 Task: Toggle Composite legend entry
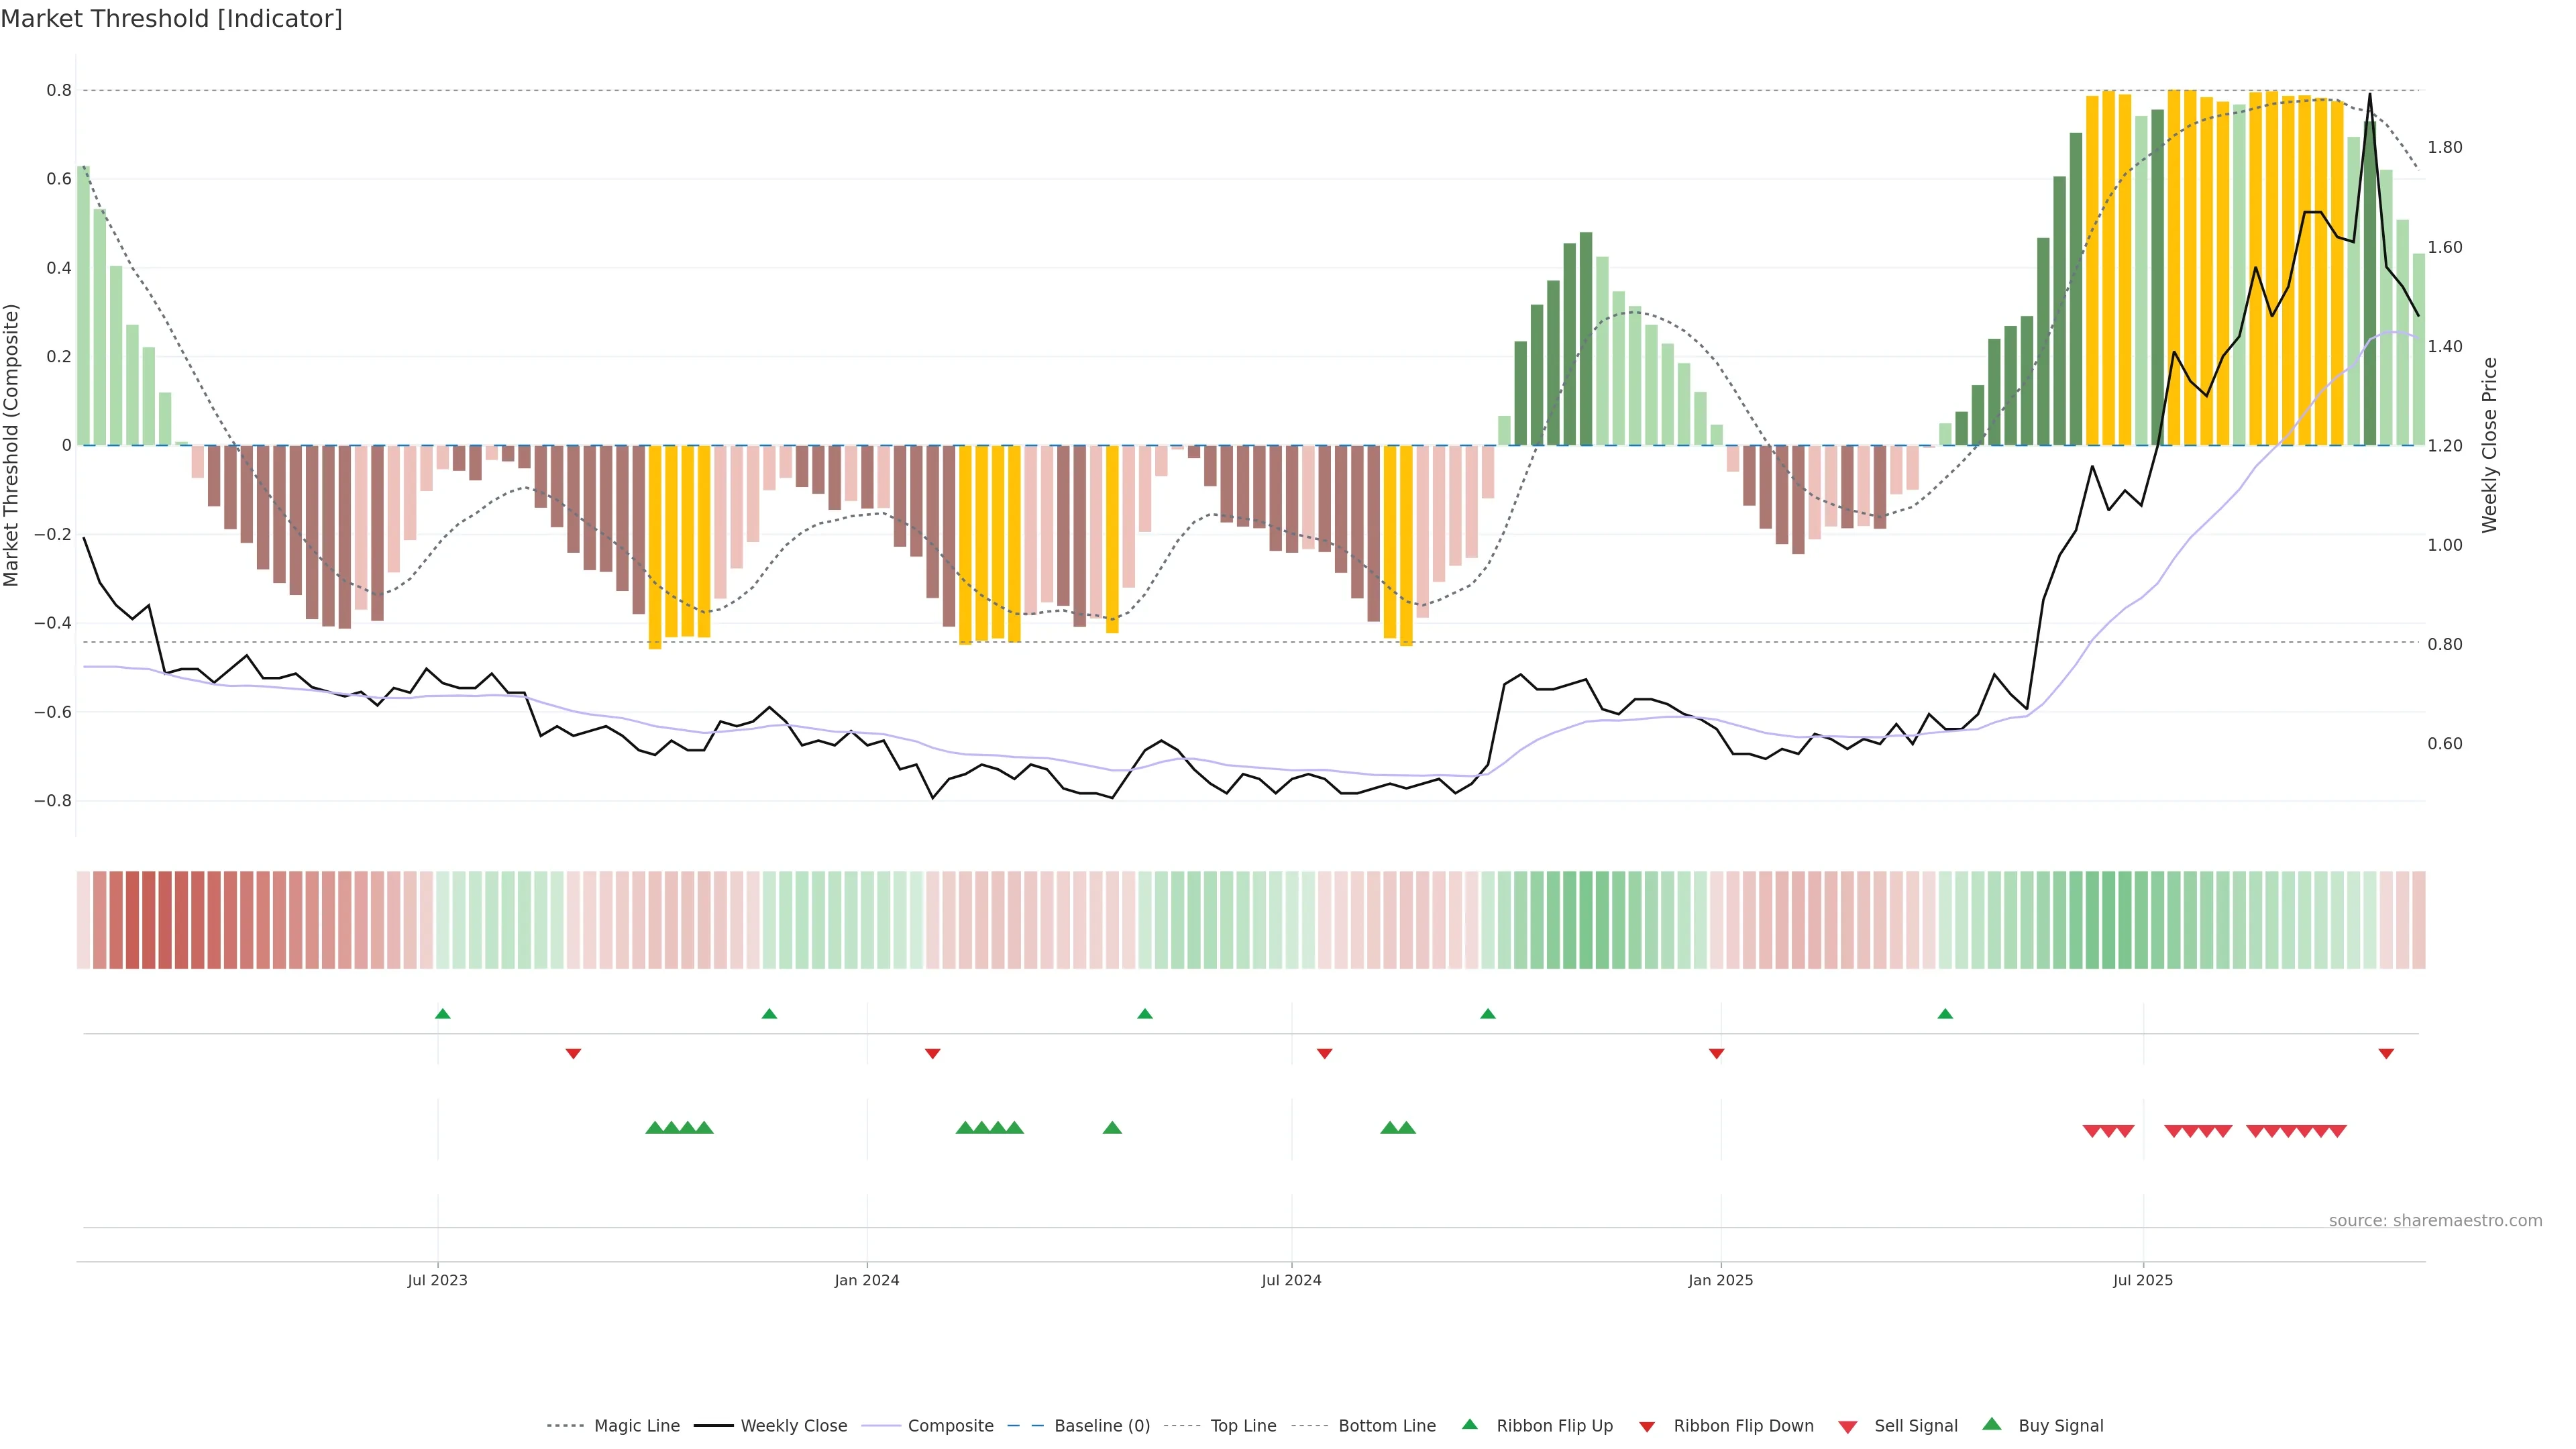coord(950,1426)
